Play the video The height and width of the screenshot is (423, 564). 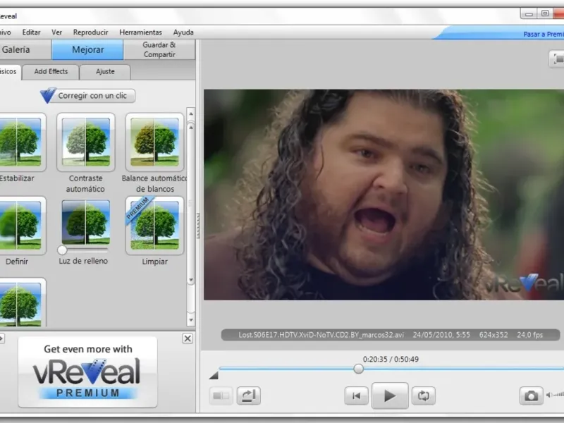[x=390, y=396]
